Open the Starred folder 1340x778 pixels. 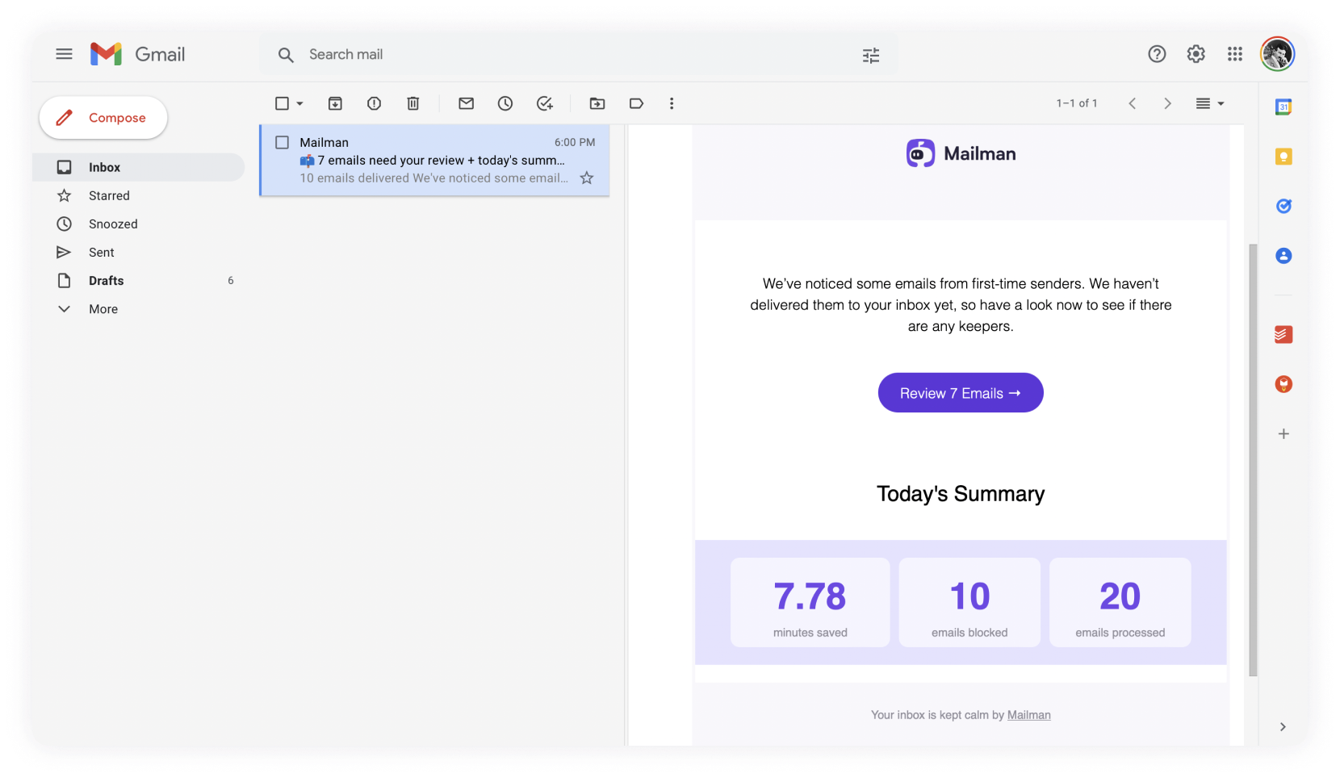point(138,195)
